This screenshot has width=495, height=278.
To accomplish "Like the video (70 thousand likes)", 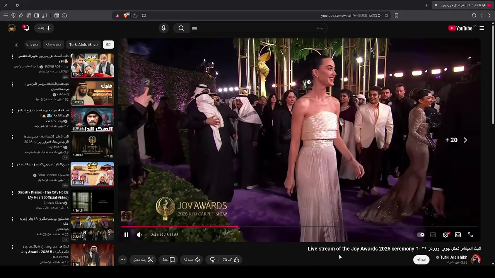I will point(231,260).
